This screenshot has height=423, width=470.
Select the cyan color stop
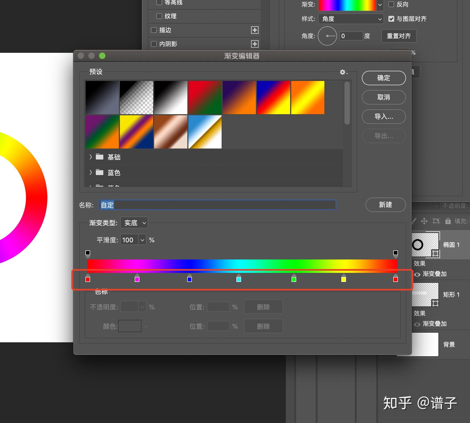coord(239,279)
